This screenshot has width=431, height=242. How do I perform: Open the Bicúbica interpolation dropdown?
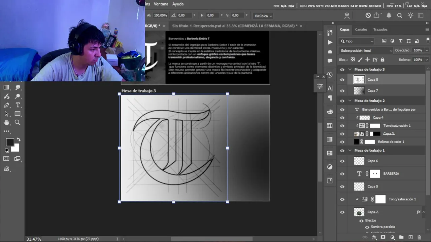click(263, 16)
